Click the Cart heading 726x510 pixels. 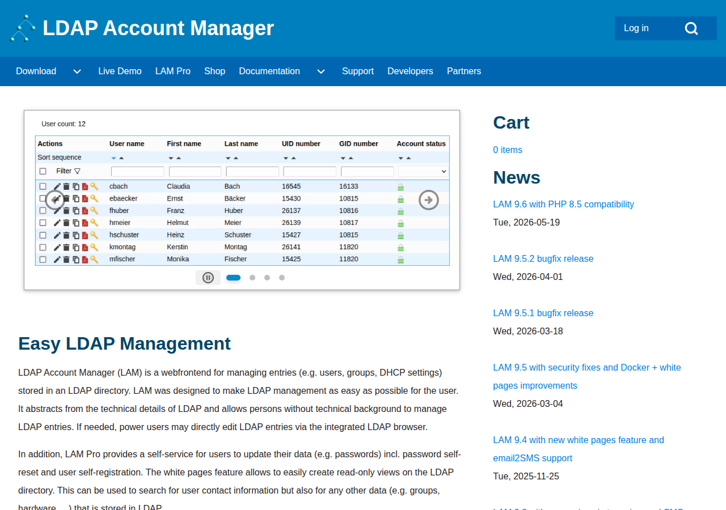coord(511,123)
